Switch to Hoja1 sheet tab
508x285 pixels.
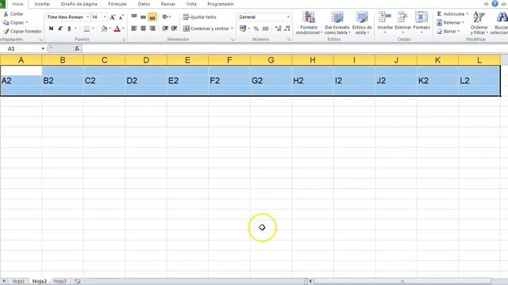pos(18,282)
